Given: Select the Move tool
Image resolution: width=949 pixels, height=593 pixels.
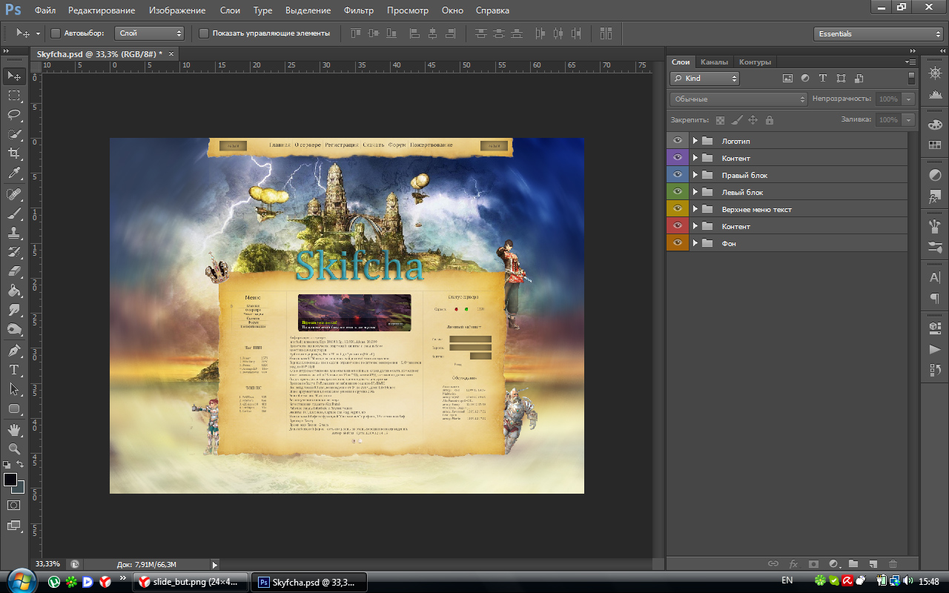Looking at the screenshot, I should 14,76.
